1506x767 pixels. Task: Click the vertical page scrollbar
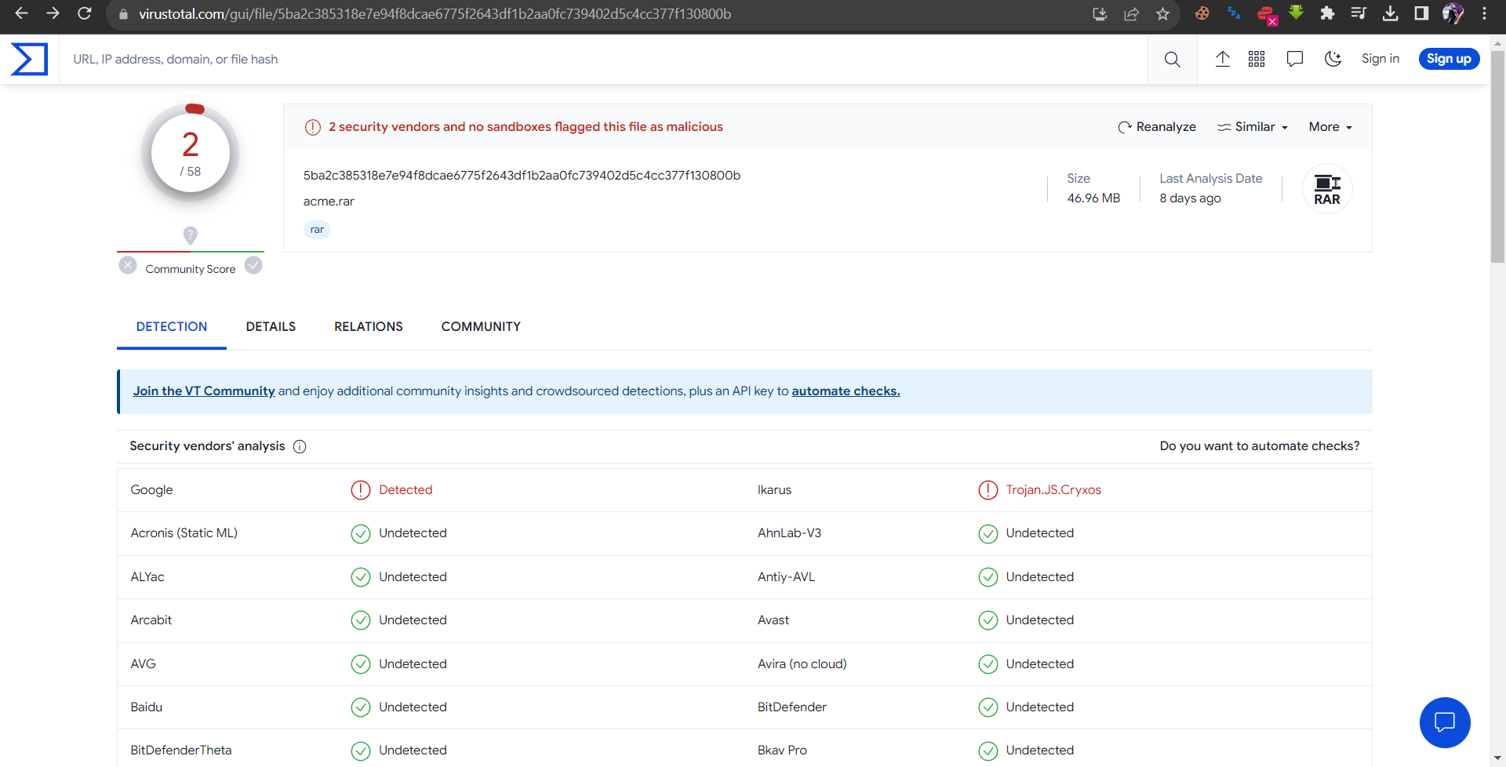click(1497, 157)
